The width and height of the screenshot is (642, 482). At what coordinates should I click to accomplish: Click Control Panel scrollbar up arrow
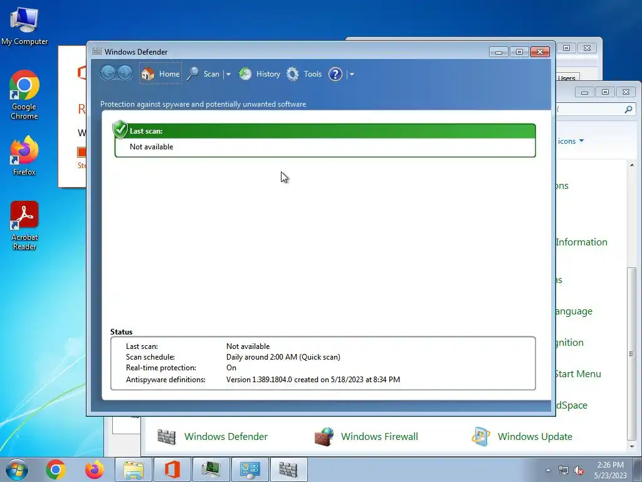pos(632,165)
